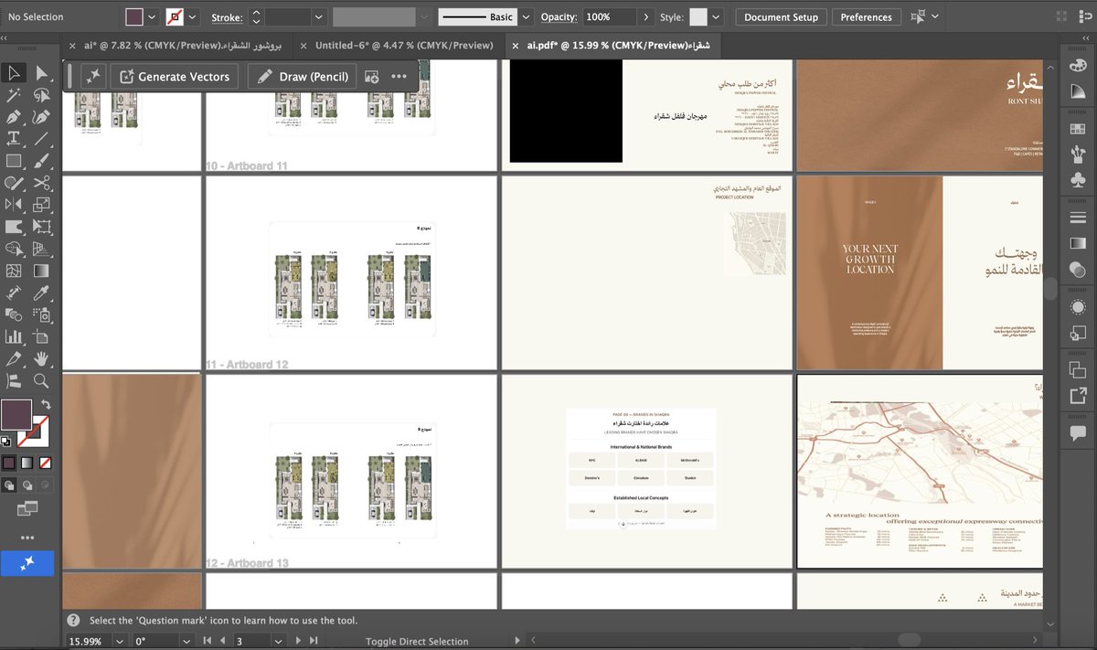Enable Draw Normal mode
Screen dimensions: 1097x650
[9, 485]
